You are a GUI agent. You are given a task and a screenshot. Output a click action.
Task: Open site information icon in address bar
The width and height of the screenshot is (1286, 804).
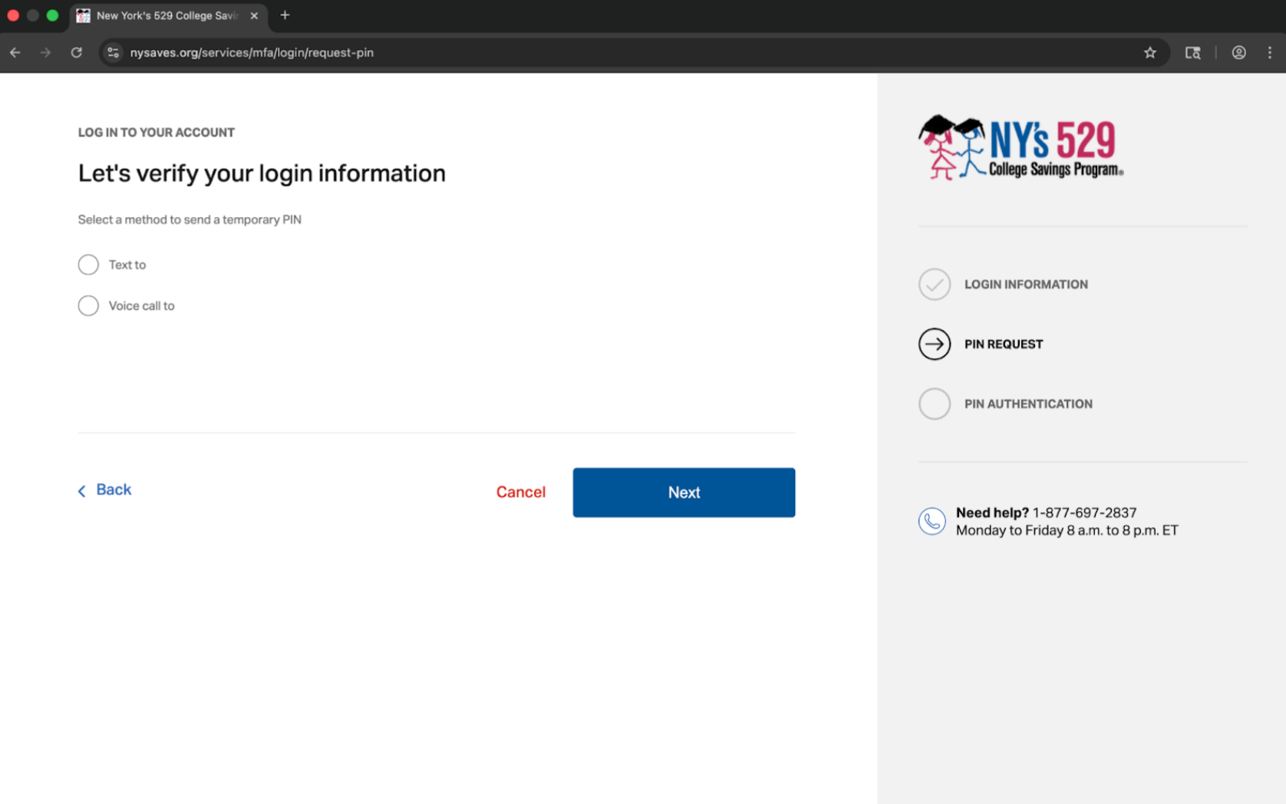(x=113, y=53)
